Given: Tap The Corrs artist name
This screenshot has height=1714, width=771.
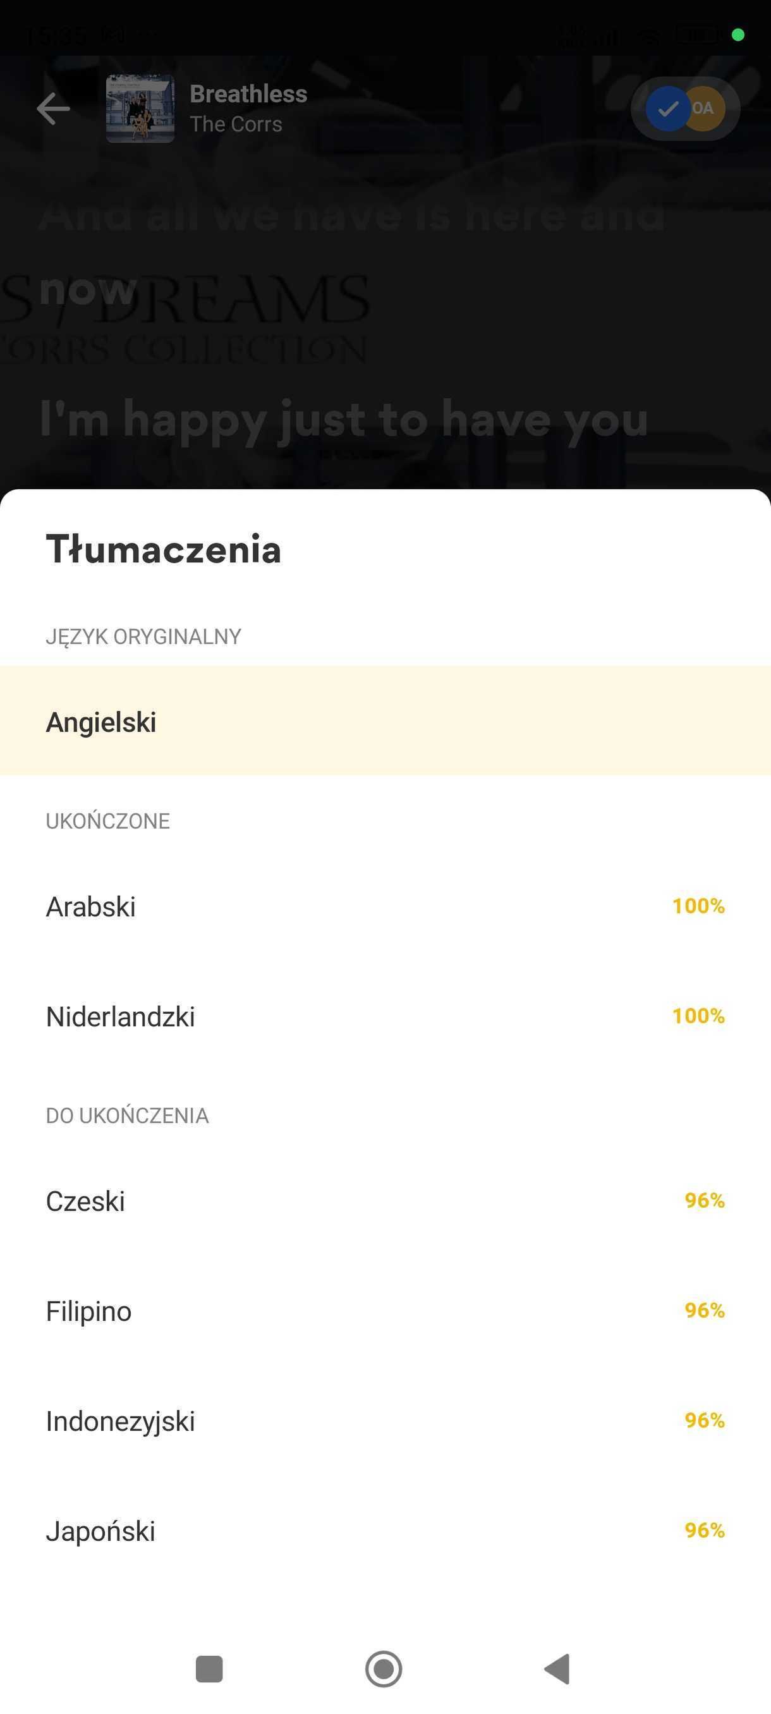Looking at the screenshot, I should (x=236, y=125).
